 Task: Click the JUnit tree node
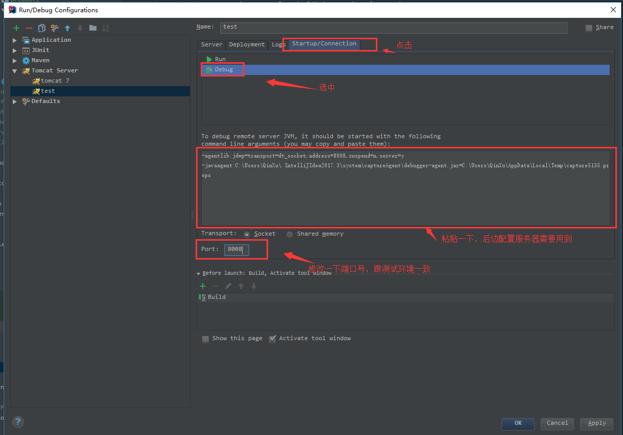[x=40, y=50]
